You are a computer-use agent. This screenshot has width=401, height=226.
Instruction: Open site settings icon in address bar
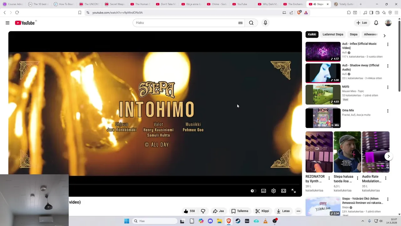88,13
